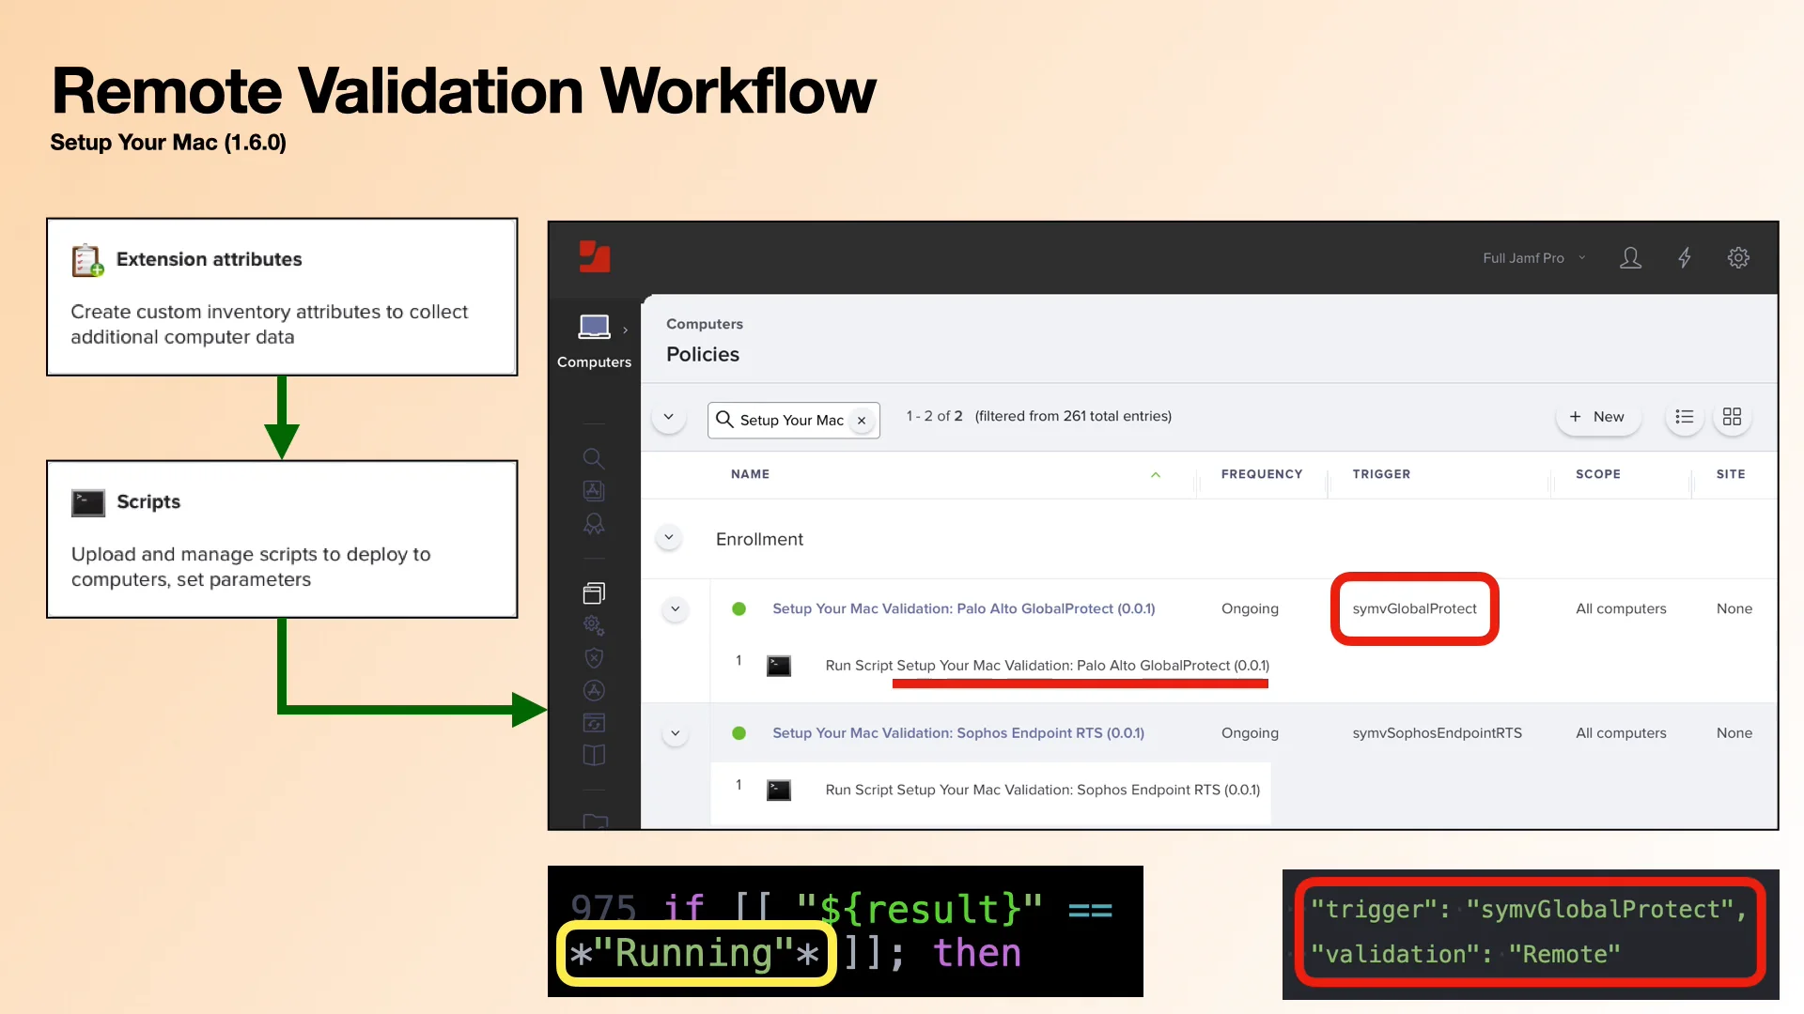Open the eBooks book icon in sidebar
Image resolution: width=1804 pixels, height=1014 pixels.
pos(594,755)
